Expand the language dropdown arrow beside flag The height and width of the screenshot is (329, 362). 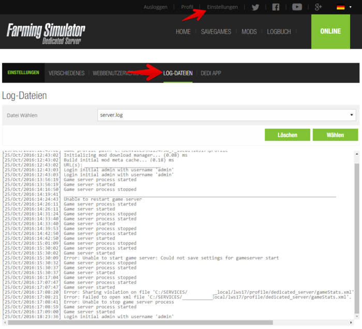pos(351,7)
